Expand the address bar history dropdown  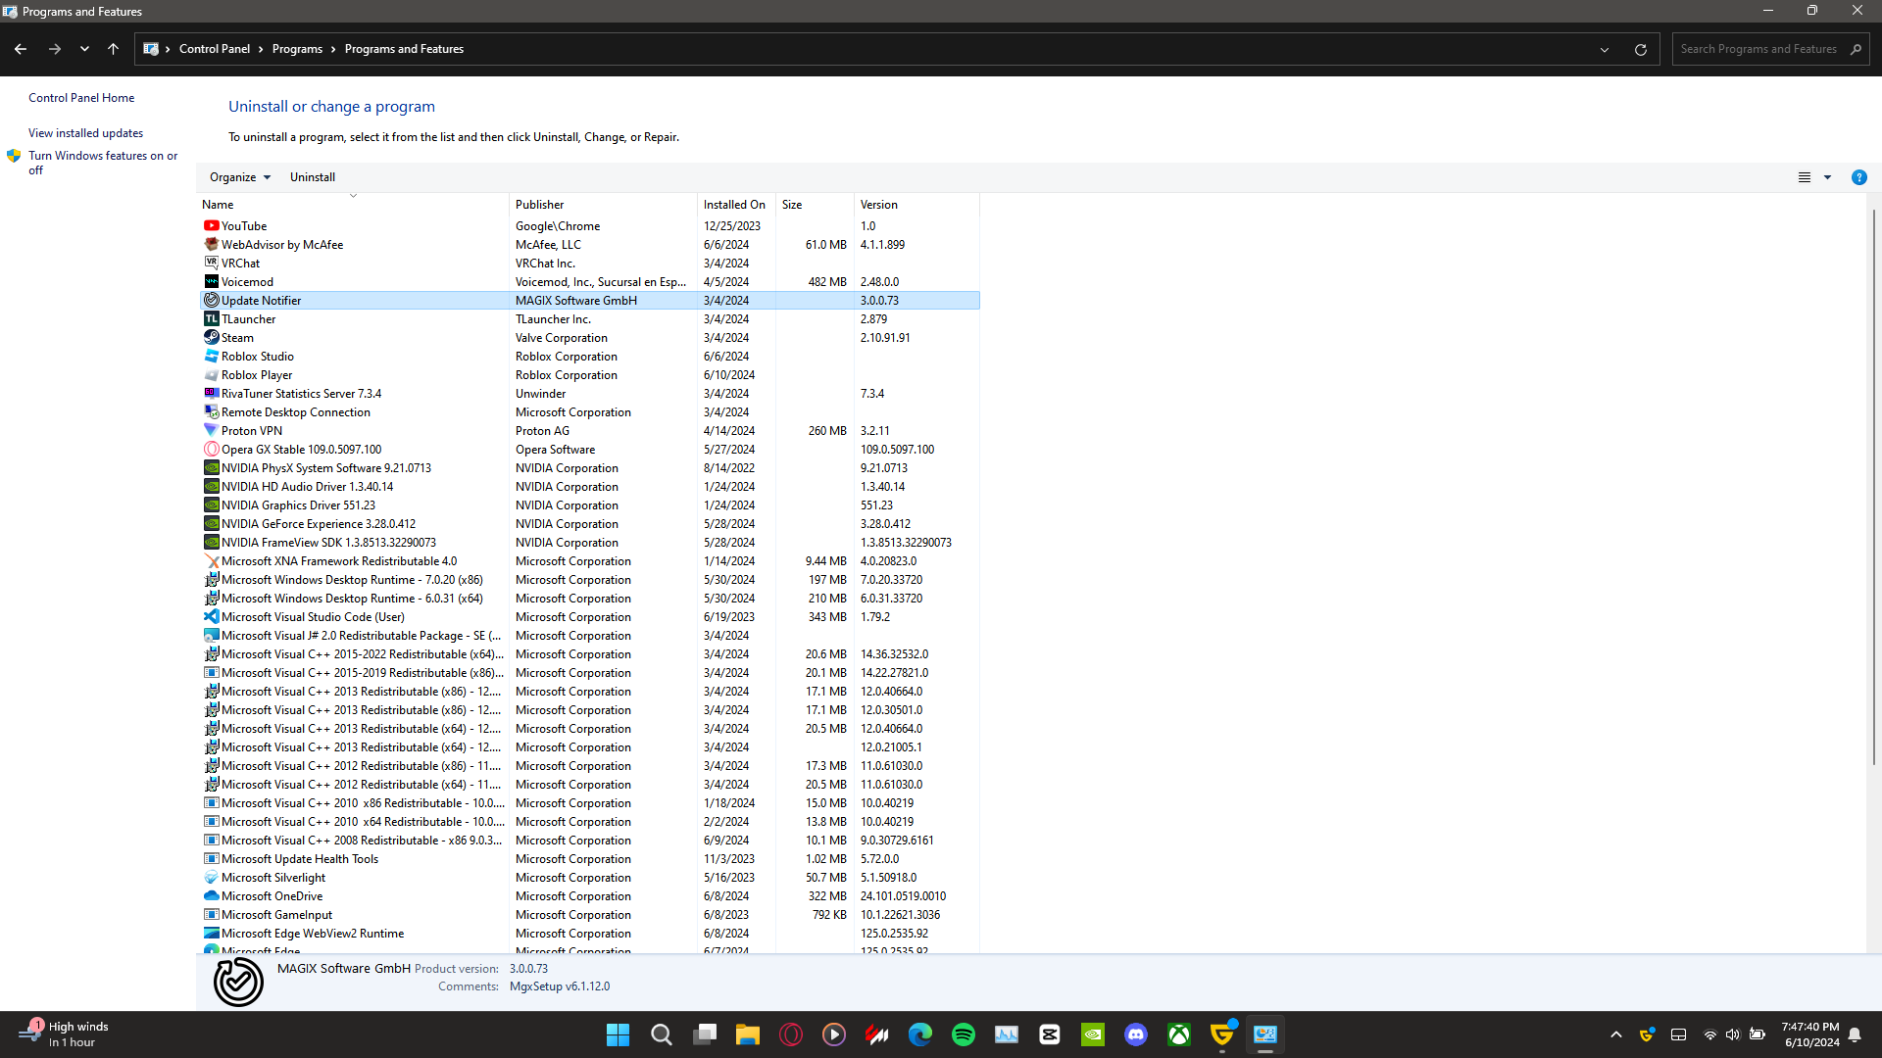click(1605, 49)
